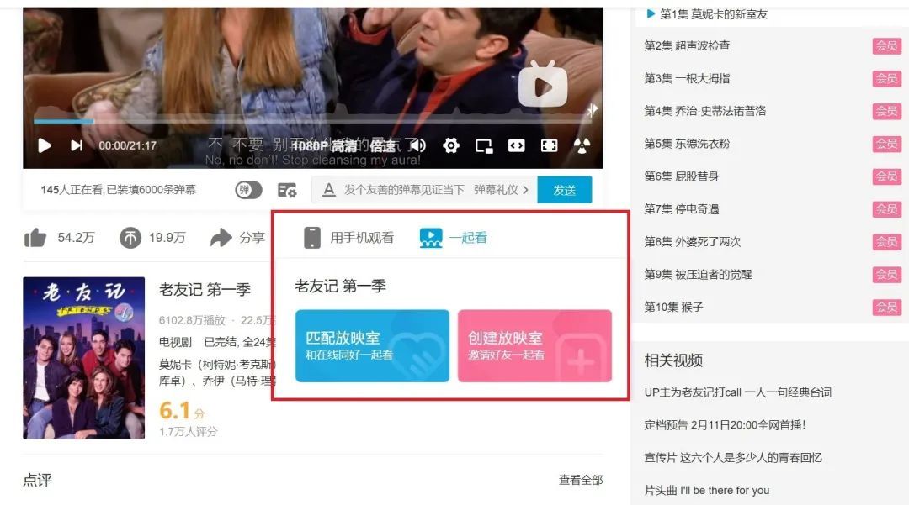
Task: Toggle the danmaku switch
Action: click(x=248, y=190)
